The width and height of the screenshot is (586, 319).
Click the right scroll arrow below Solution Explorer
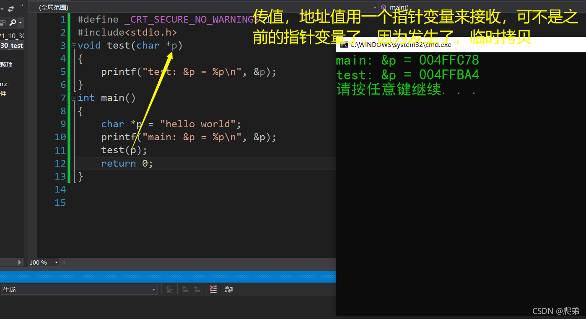click(19, 262)
